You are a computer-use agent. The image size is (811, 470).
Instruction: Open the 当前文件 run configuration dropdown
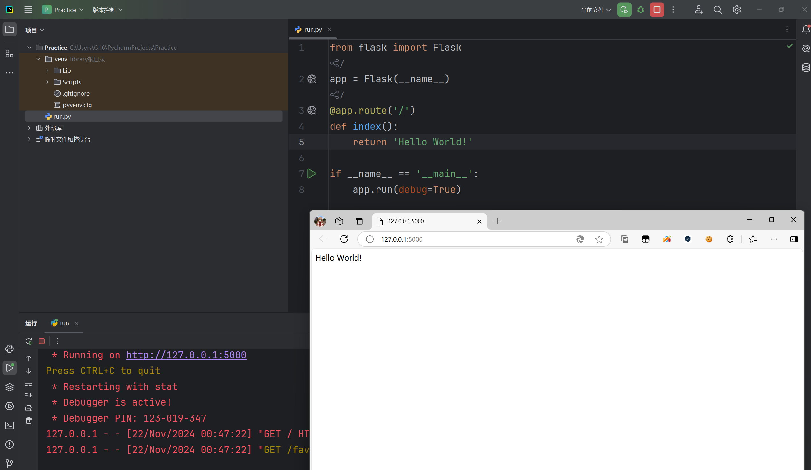tap(596, 10)
